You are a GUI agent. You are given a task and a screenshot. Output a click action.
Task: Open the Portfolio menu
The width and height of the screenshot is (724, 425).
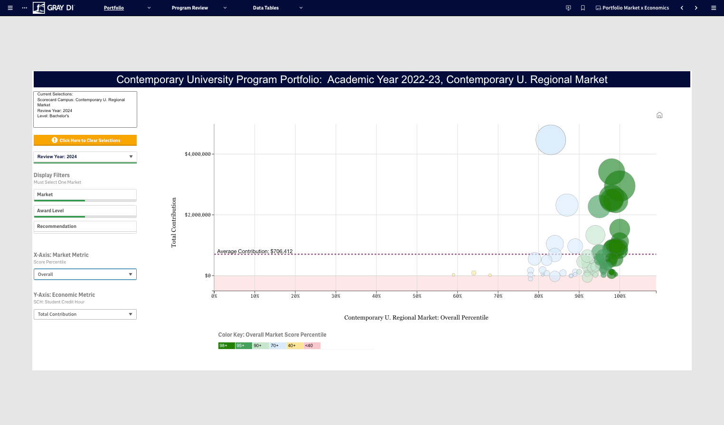click(x=114, y=8)
